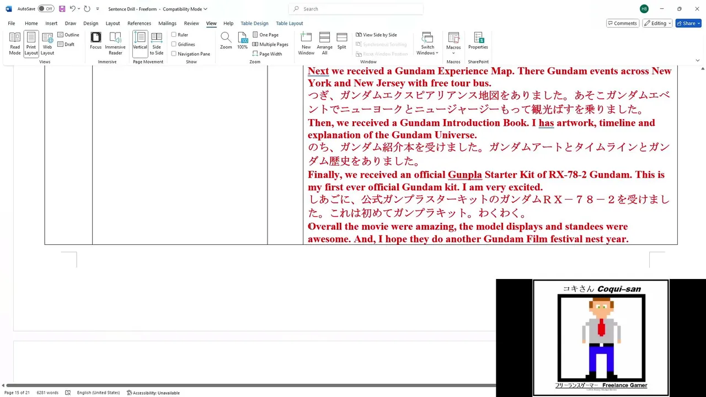Choose One Page zoom
The width and height of the screenshot is (706, 397).
(265, 35)
